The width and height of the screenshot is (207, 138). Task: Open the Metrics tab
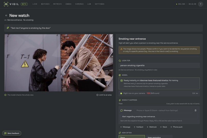point(58,4)
